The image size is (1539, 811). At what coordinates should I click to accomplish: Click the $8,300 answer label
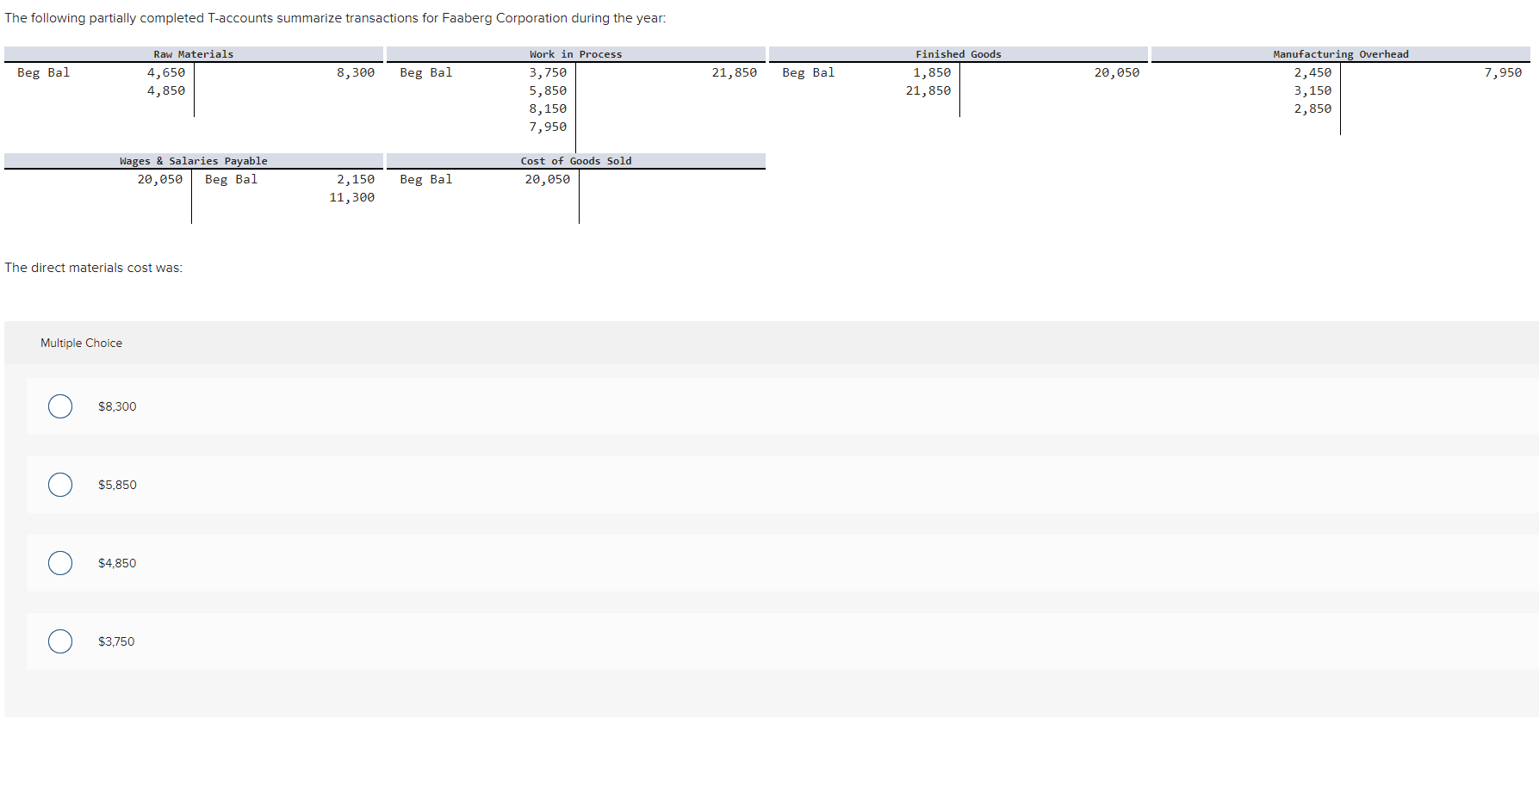tap(117, 406)
